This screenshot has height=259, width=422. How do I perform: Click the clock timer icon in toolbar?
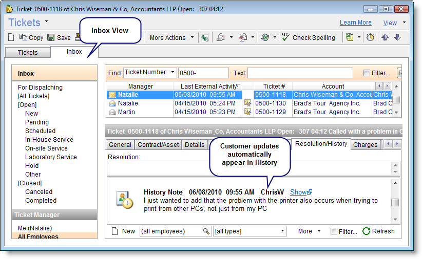coord(370,37)
